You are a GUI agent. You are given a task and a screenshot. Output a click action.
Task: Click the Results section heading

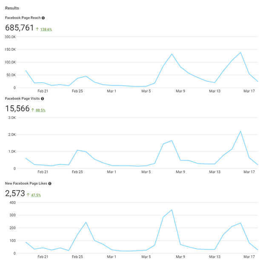[x=12, y=8]
